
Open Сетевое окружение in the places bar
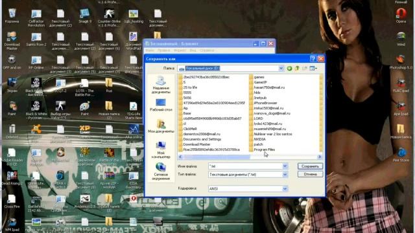(161, 172)
